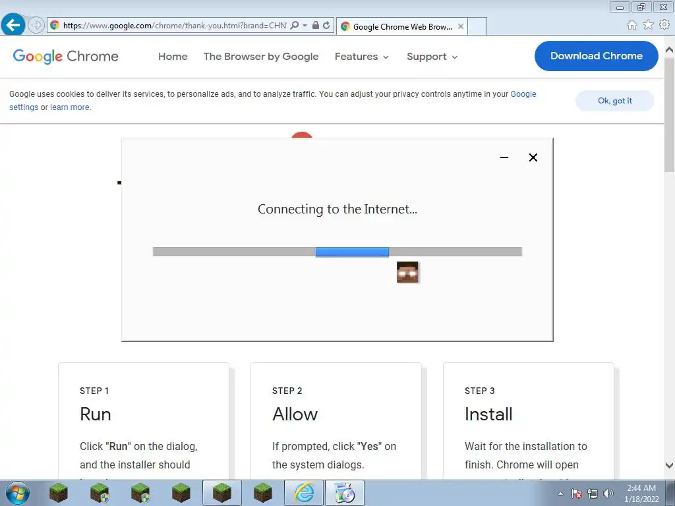Click the vertical scrollbar thumb

coord(670,115)
